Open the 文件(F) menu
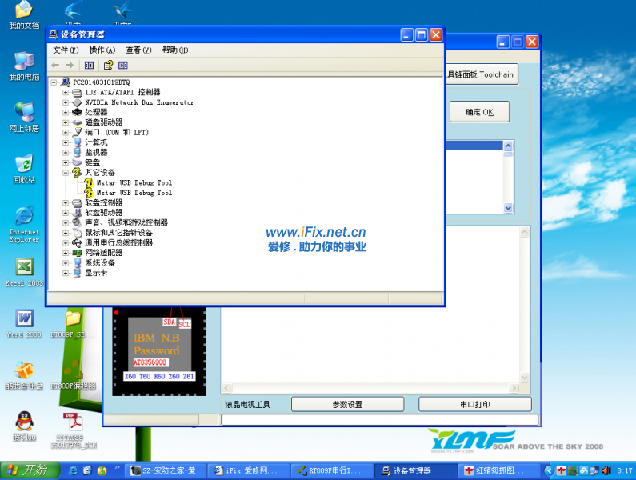 pos(66,50)
